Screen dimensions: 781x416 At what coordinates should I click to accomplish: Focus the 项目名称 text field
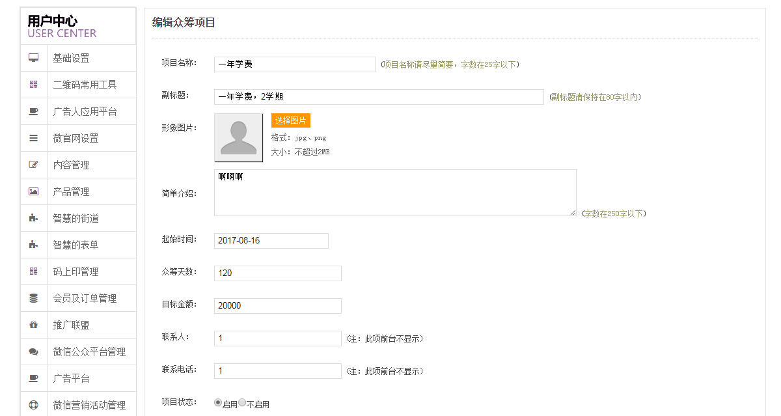click(x=294, y=64)
